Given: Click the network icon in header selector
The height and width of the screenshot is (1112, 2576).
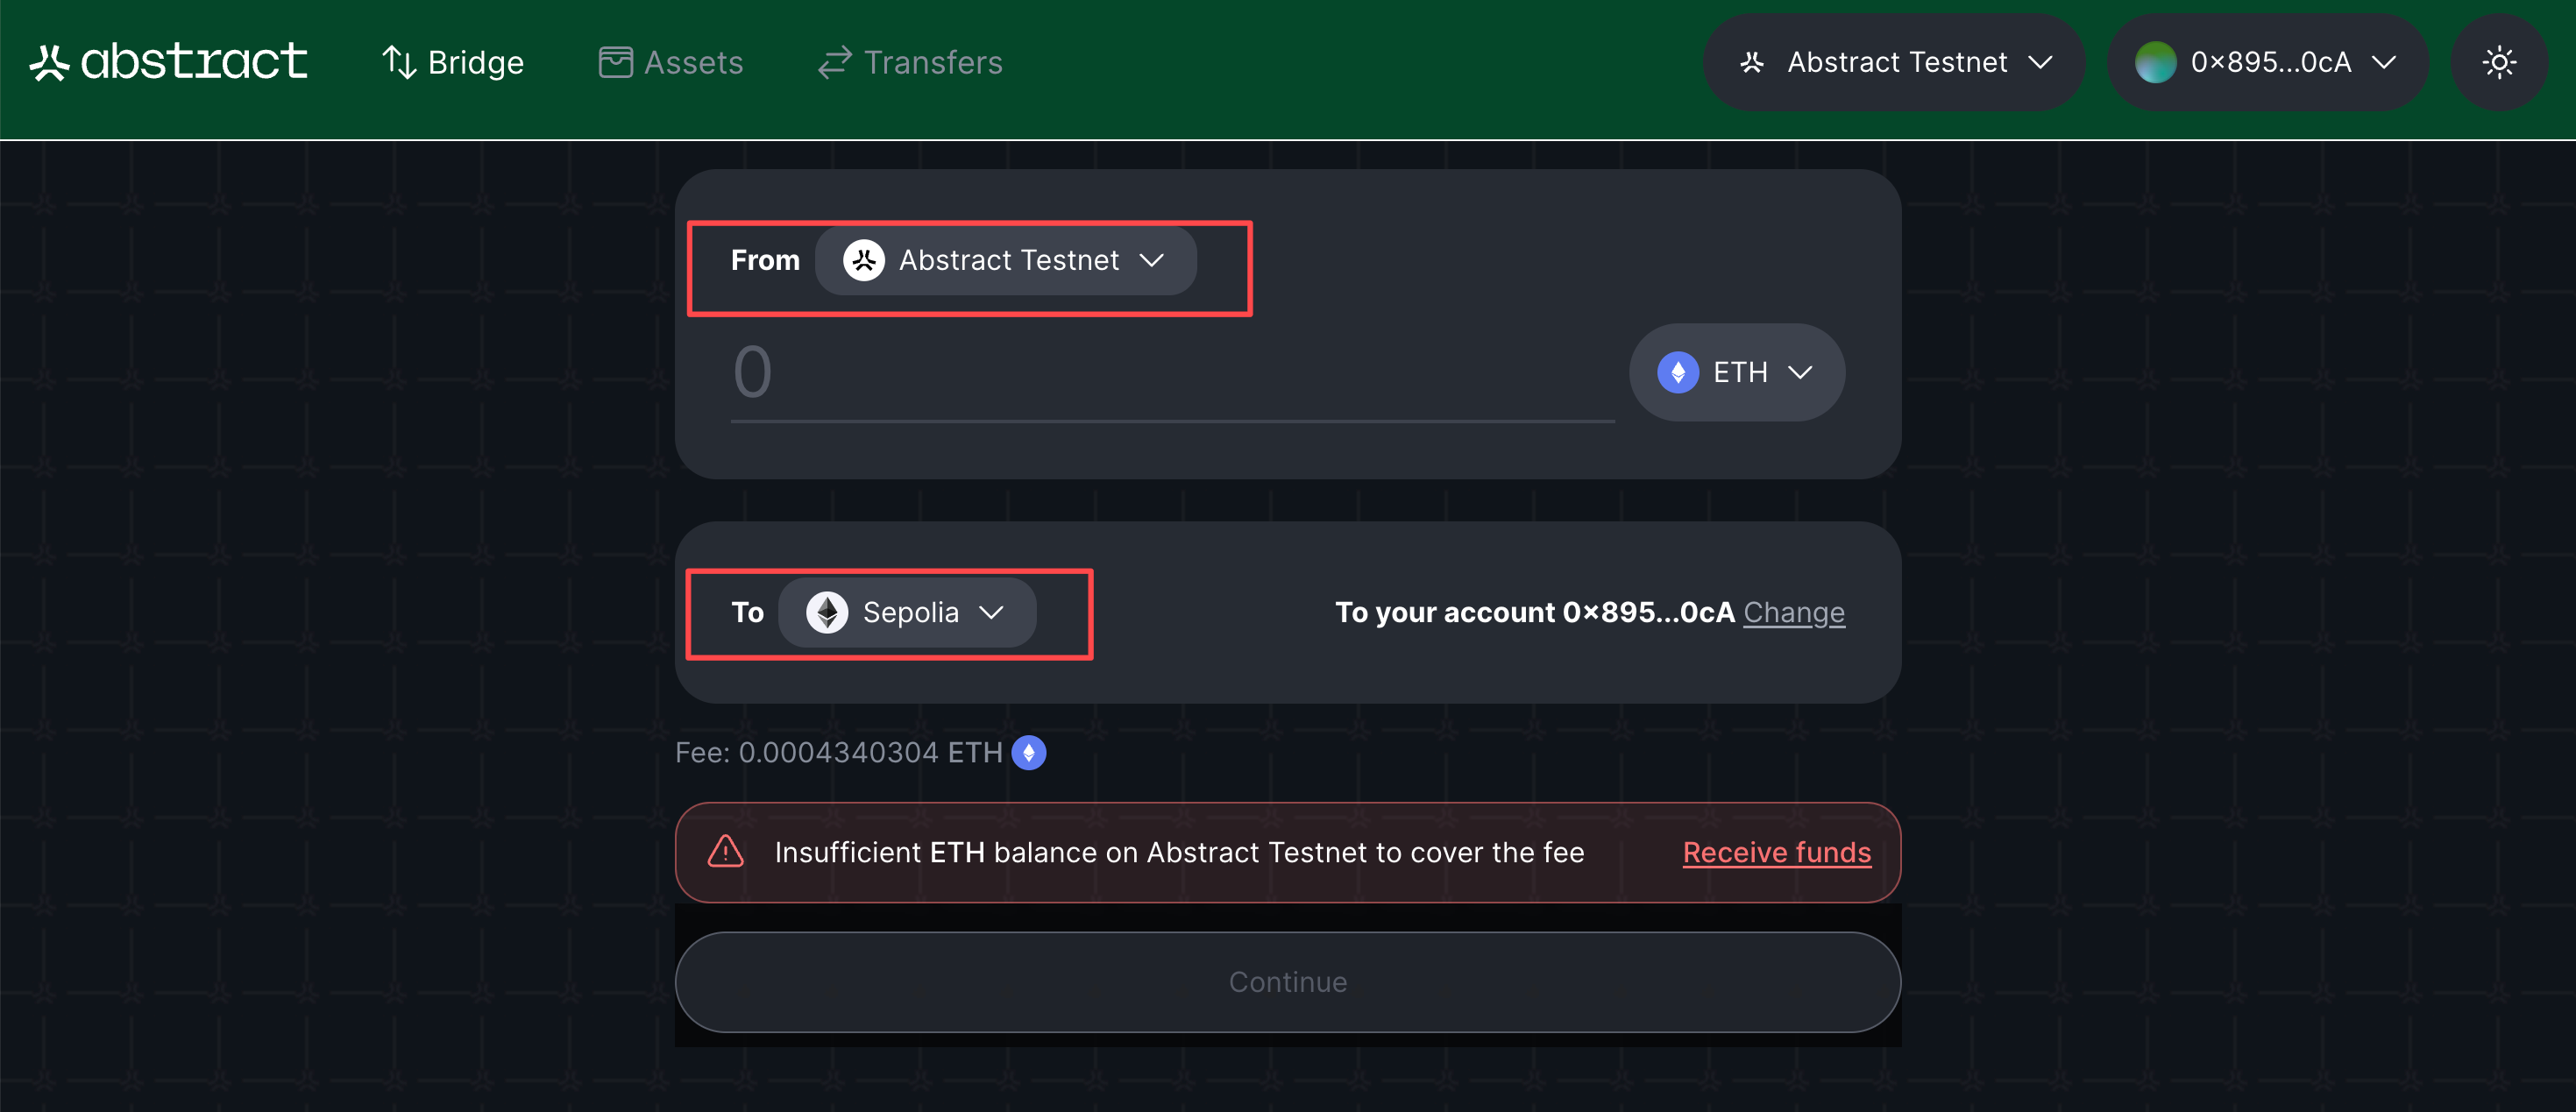Looking at the screenshot, I should point(1752,63).
